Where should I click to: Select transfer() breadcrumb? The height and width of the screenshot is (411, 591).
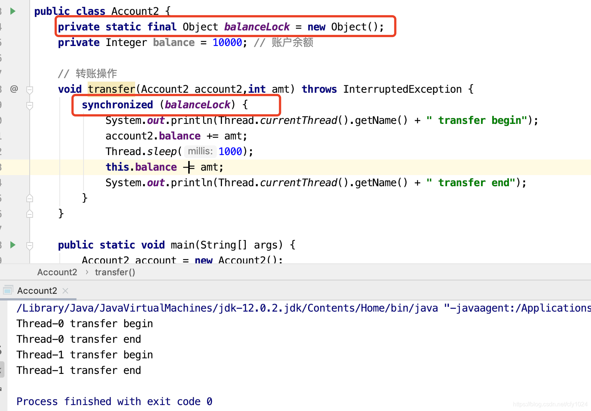(115, 272)
